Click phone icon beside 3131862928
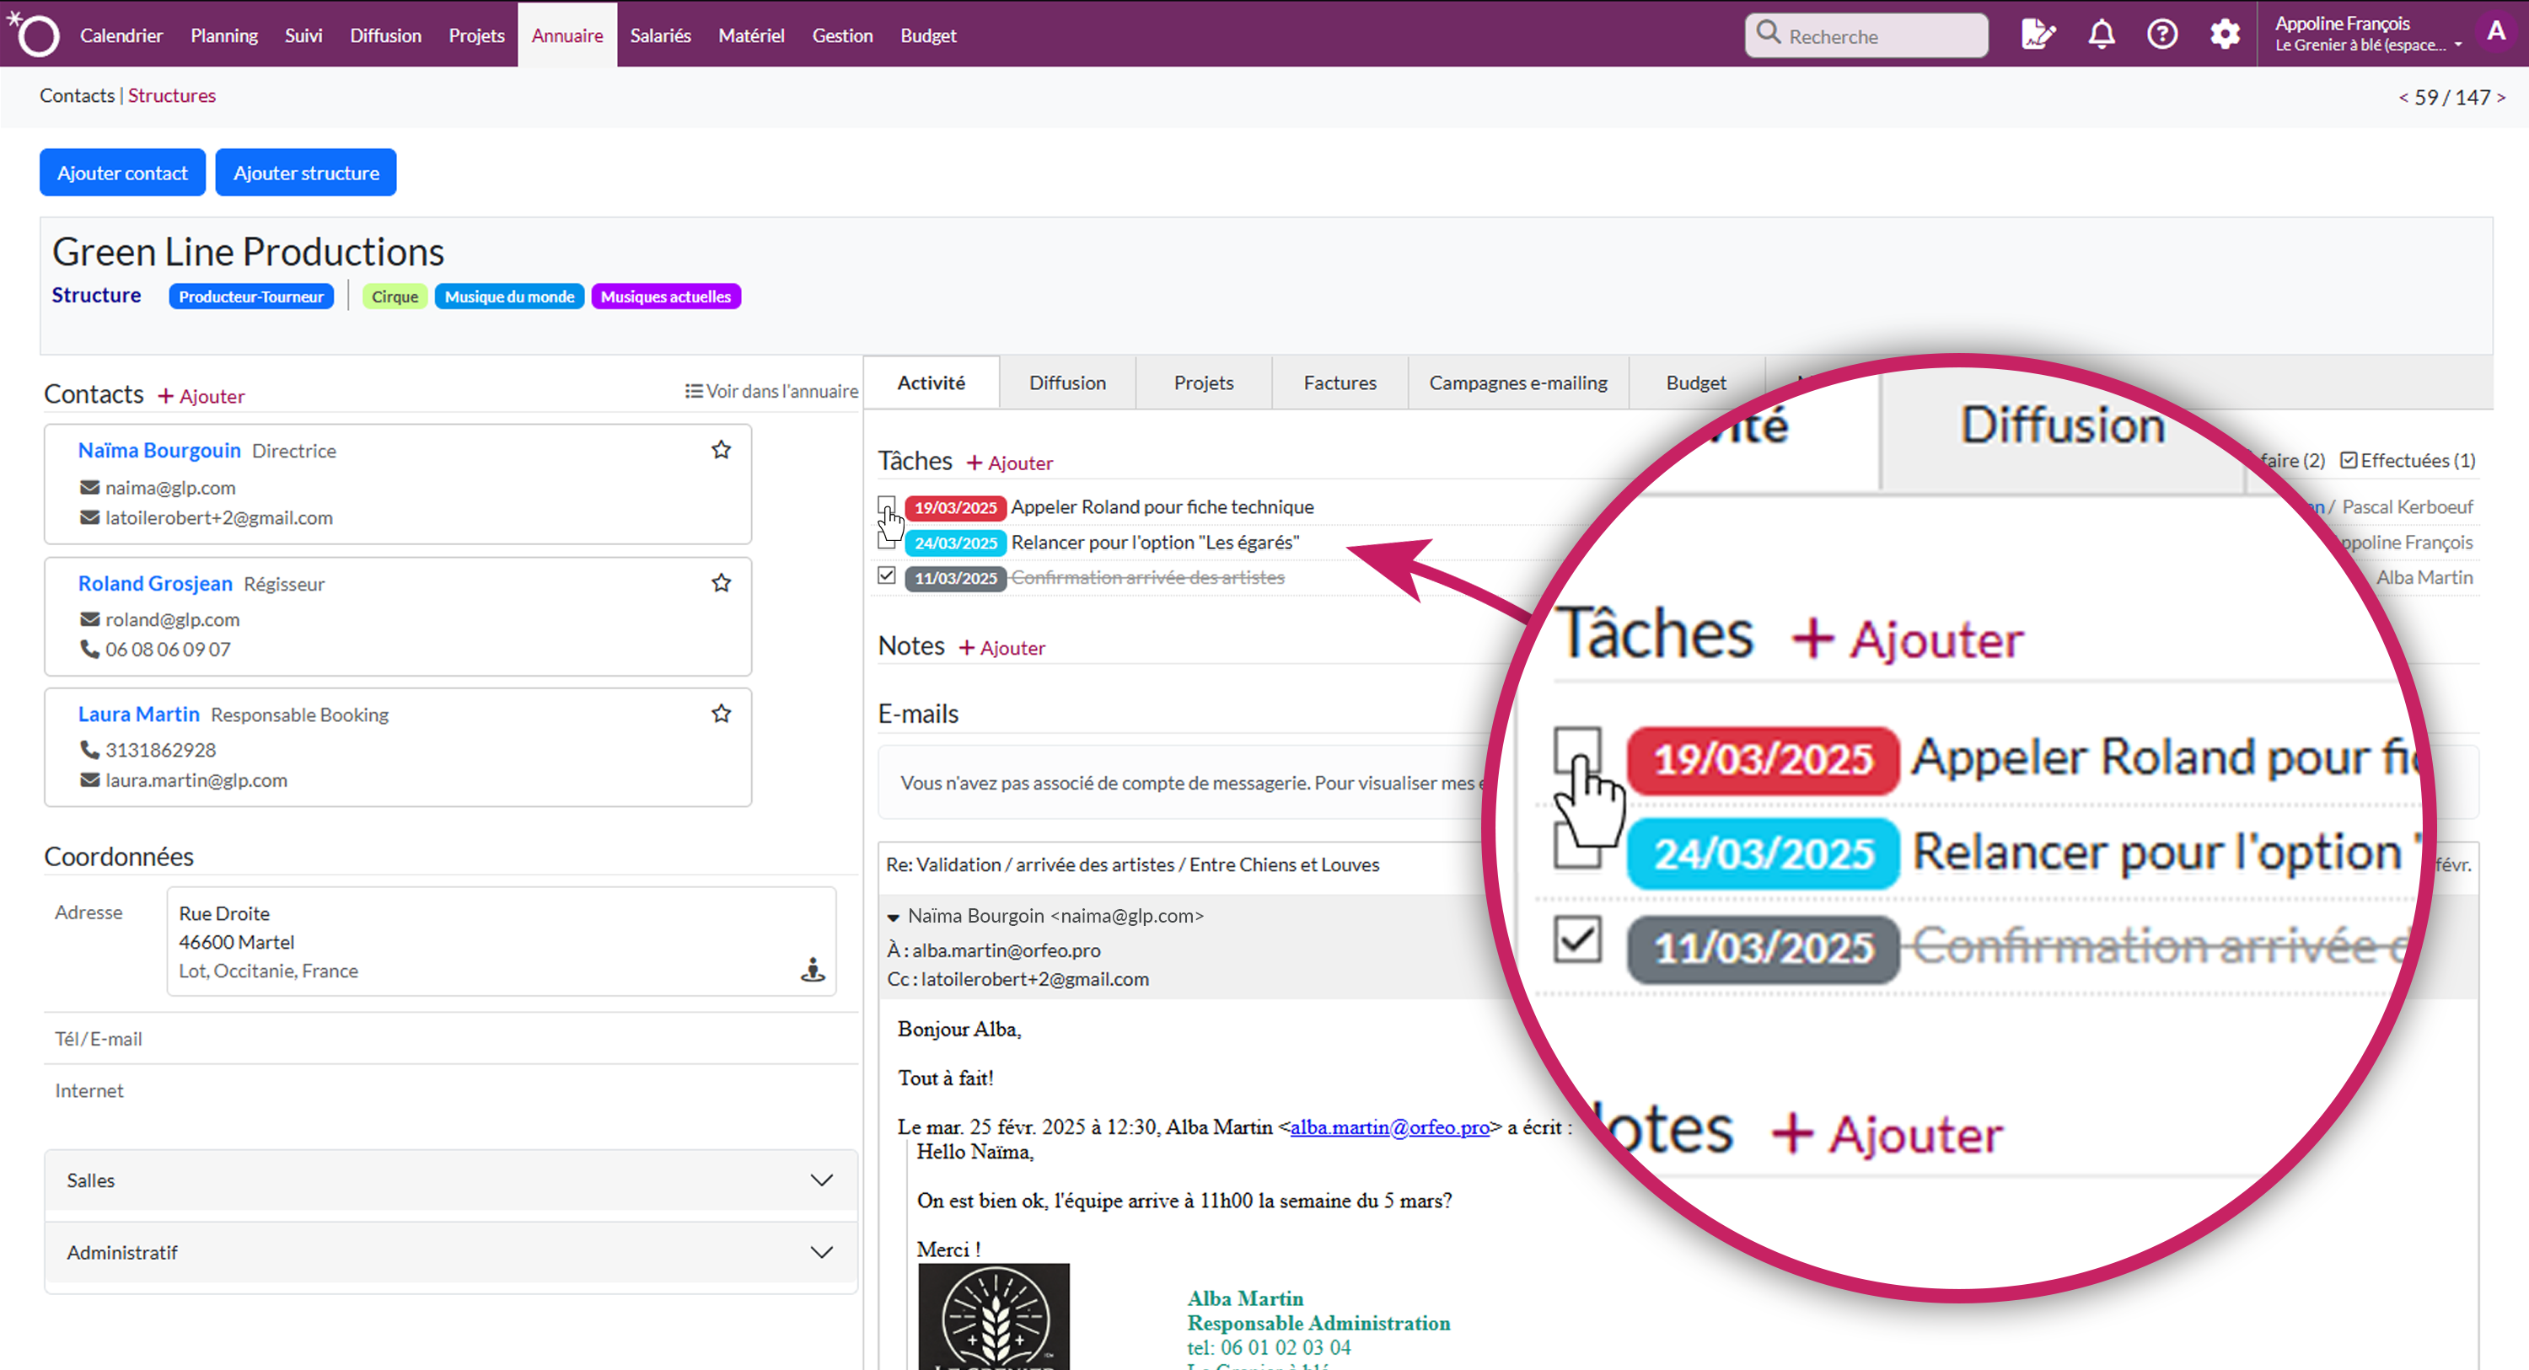Image resolution: width=2529 pixels, height=1370 pixels. (x=89, y=750)
